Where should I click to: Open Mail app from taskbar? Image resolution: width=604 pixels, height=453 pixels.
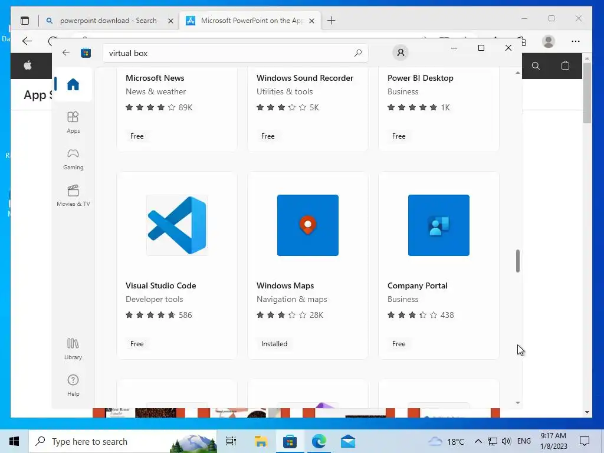[348, 441]
